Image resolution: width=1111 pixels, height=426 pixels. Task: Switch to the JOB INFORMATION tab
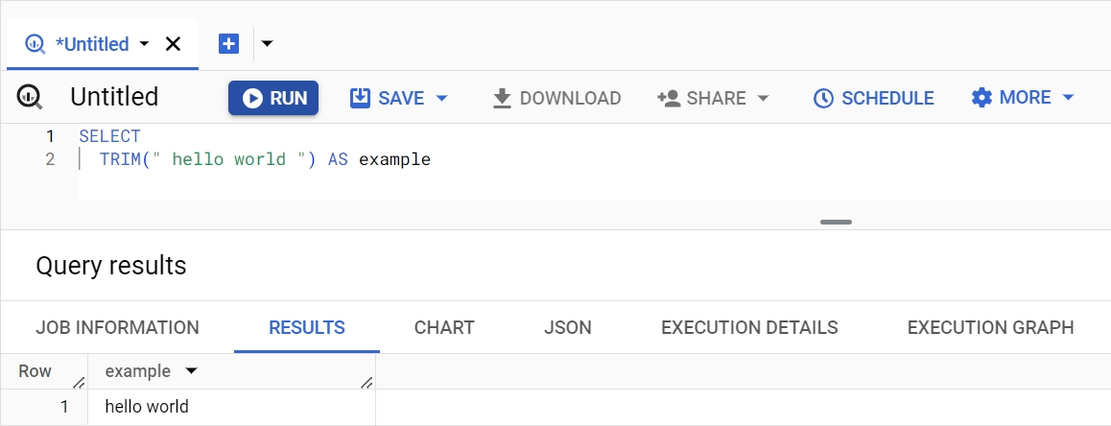(117, 327)
